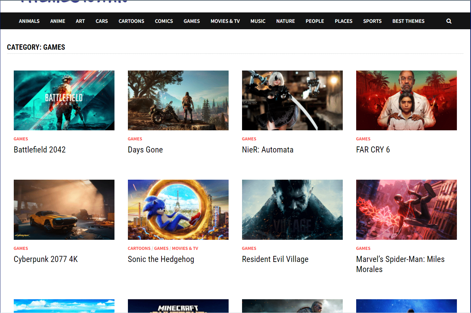The width and height of the screenshot is (471, 313).
Task: Click the Games tag above Sonic the Hedgehog
Action: tap(161, 249)
